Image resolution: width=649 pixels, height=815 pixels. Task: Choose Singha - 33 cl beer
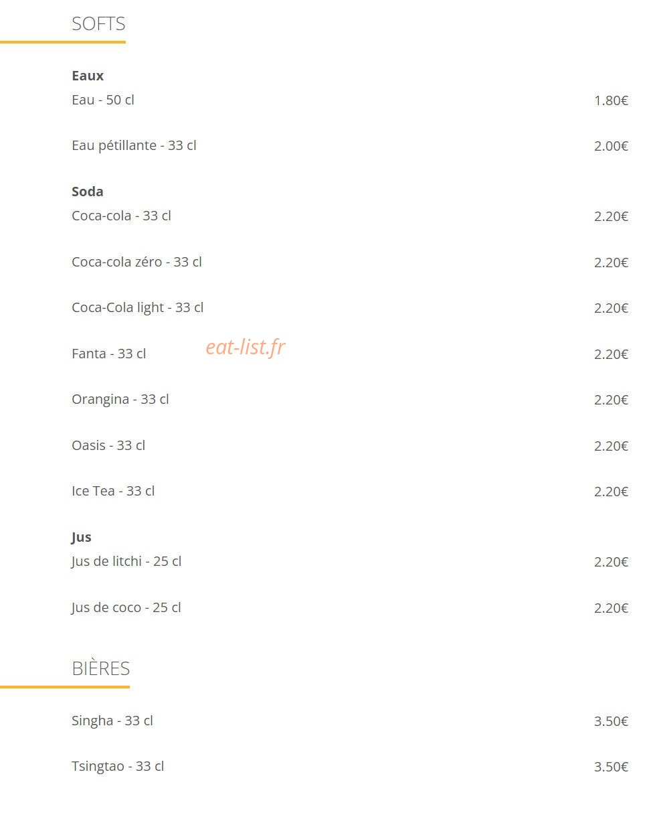pyautogui.click(x=112, y=721)
